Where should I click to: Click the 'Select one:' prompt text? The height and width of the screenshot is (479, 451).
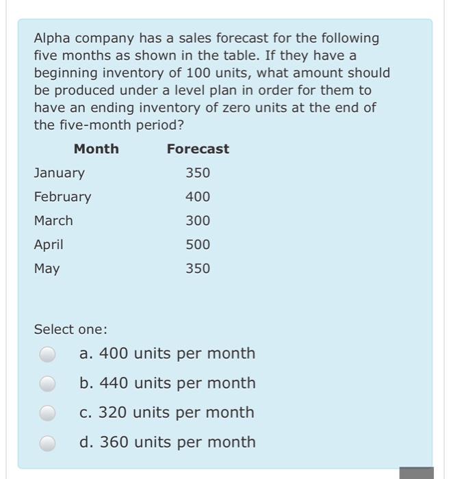[70, 330]
